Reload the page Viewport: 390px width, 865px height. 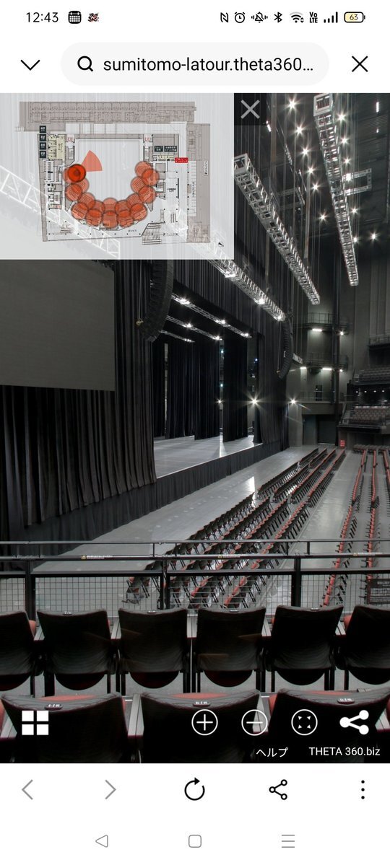[194, 790]
